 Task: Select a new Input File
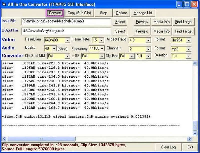[x=120, y=22]
